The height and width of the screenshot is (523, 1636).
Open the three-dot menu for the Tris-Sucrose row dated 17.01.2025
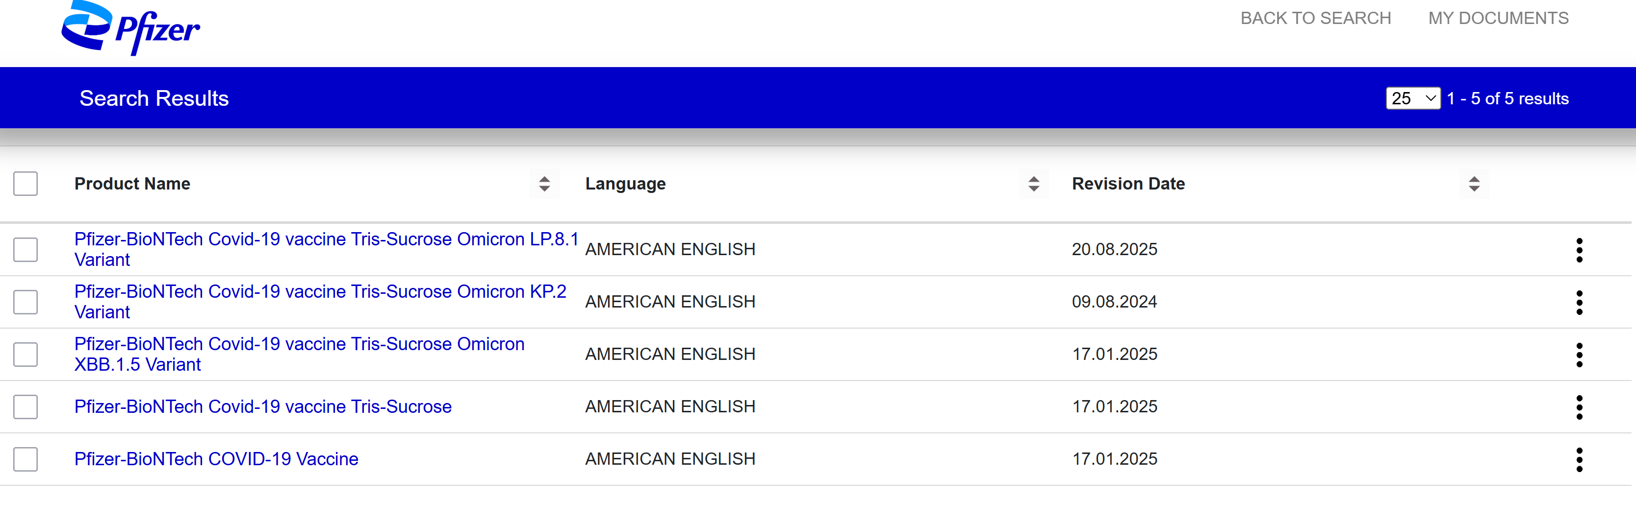(1579, 407)
